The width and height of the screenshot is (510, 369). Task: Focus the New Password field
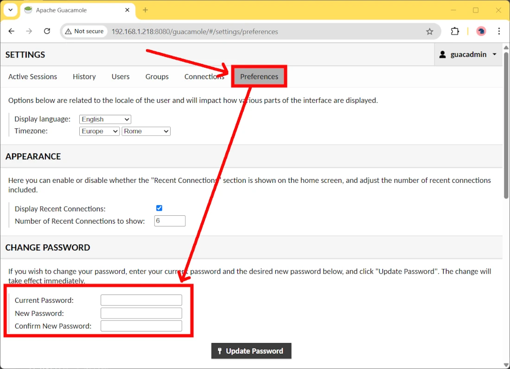(141, 313)
